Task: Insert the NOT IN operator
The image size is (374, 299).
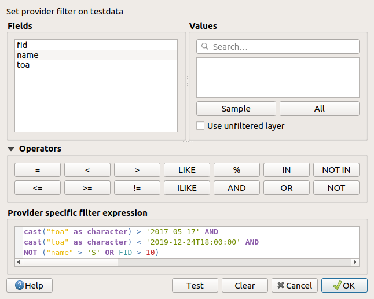Action: point(336,170)
